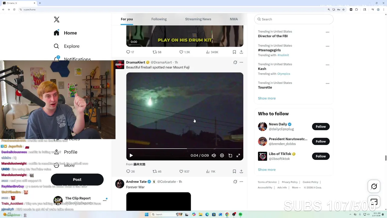387x218 pixels.
Task: Open more options on Andrew Tate post
Action: 241,182
